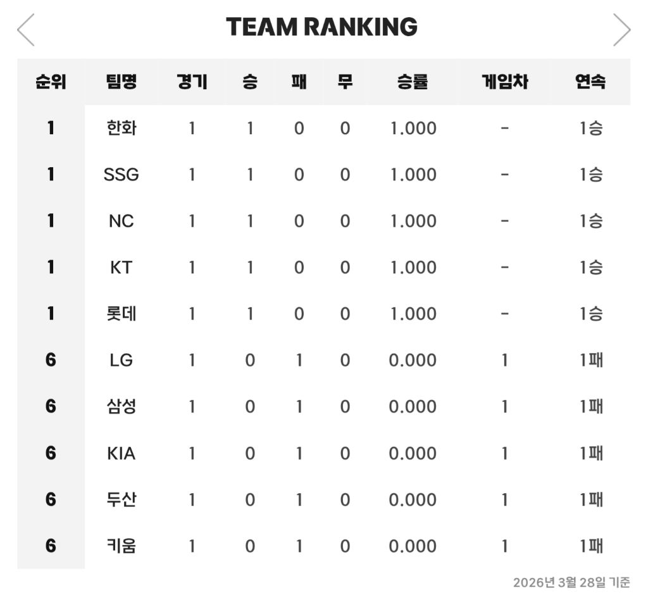Click the 연속 column header
Screen dimensions: 648x607
[590, 82]
